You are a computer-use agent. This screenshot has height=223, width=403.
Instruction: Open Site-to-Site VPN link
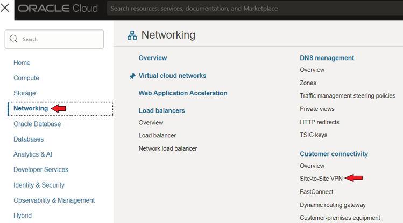point(321,179)
